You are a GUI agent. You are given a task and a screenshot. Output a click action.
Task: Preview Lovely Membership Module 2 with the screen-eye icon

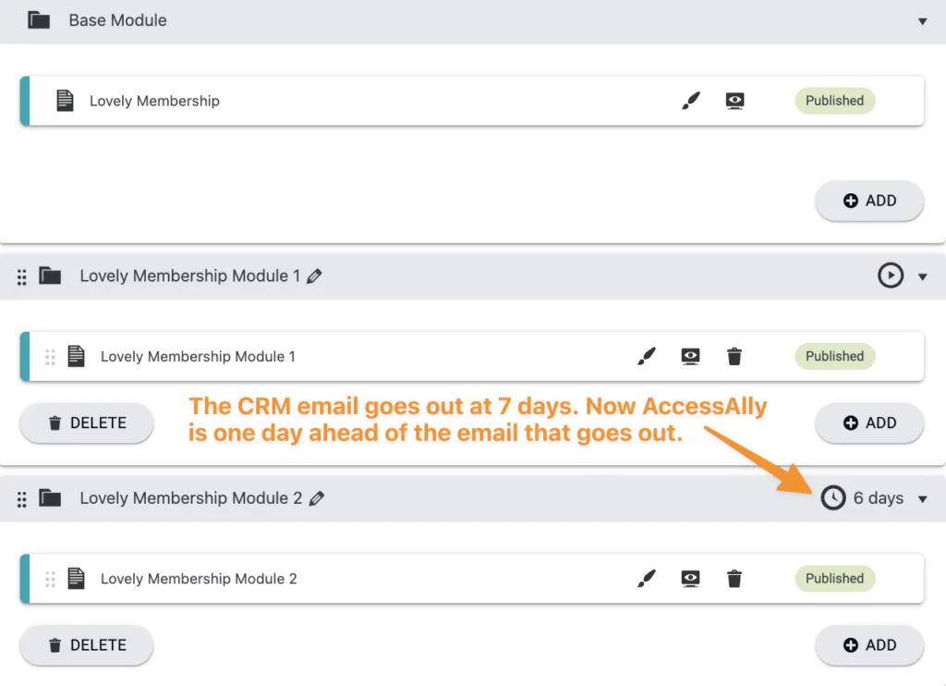690,578
